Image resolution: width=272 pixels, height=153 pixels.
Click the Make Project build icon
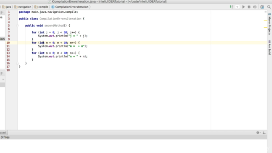click(232, 7)
